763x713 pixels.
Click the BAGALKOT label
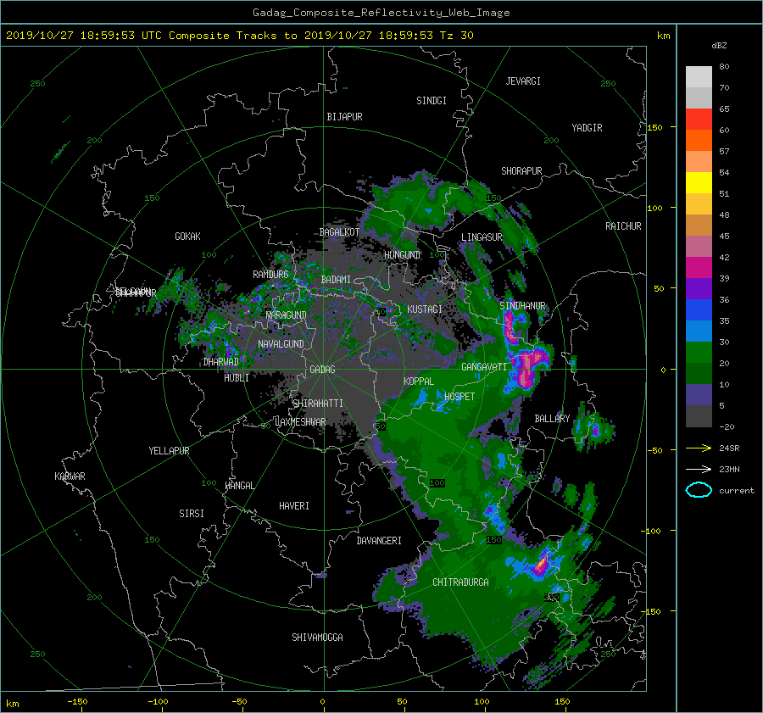[339, 232]
